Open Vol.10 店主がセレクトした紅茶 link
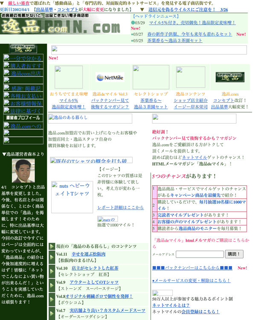Screen dimensions: 256x320 tap(95, 268)
